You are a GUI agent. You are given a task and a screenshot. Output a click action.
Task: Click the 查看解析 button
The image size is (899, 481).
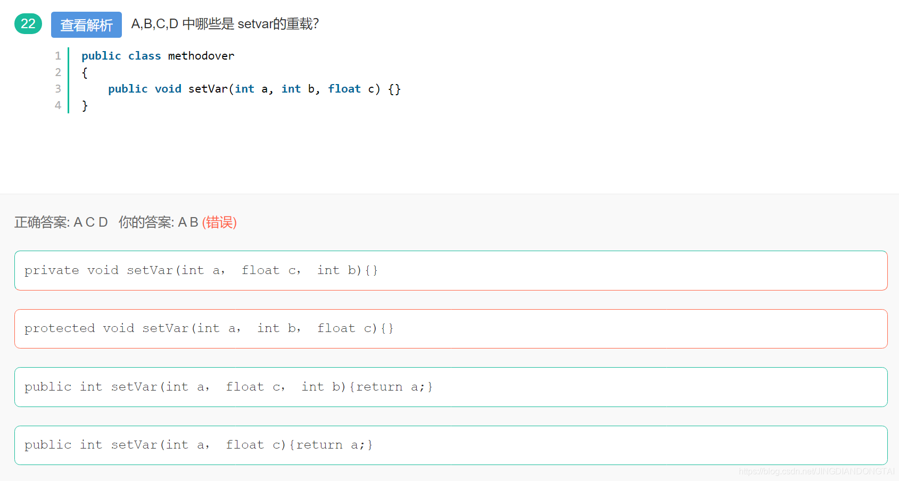pos(86,24)
